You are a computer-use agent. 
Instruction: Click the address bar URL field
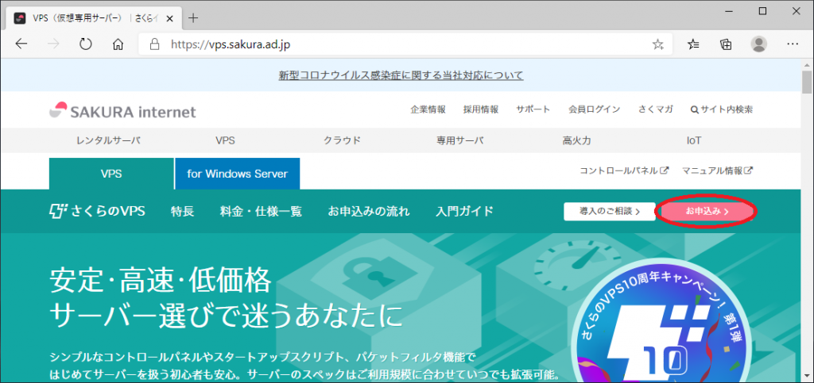[x=397, y=44]
